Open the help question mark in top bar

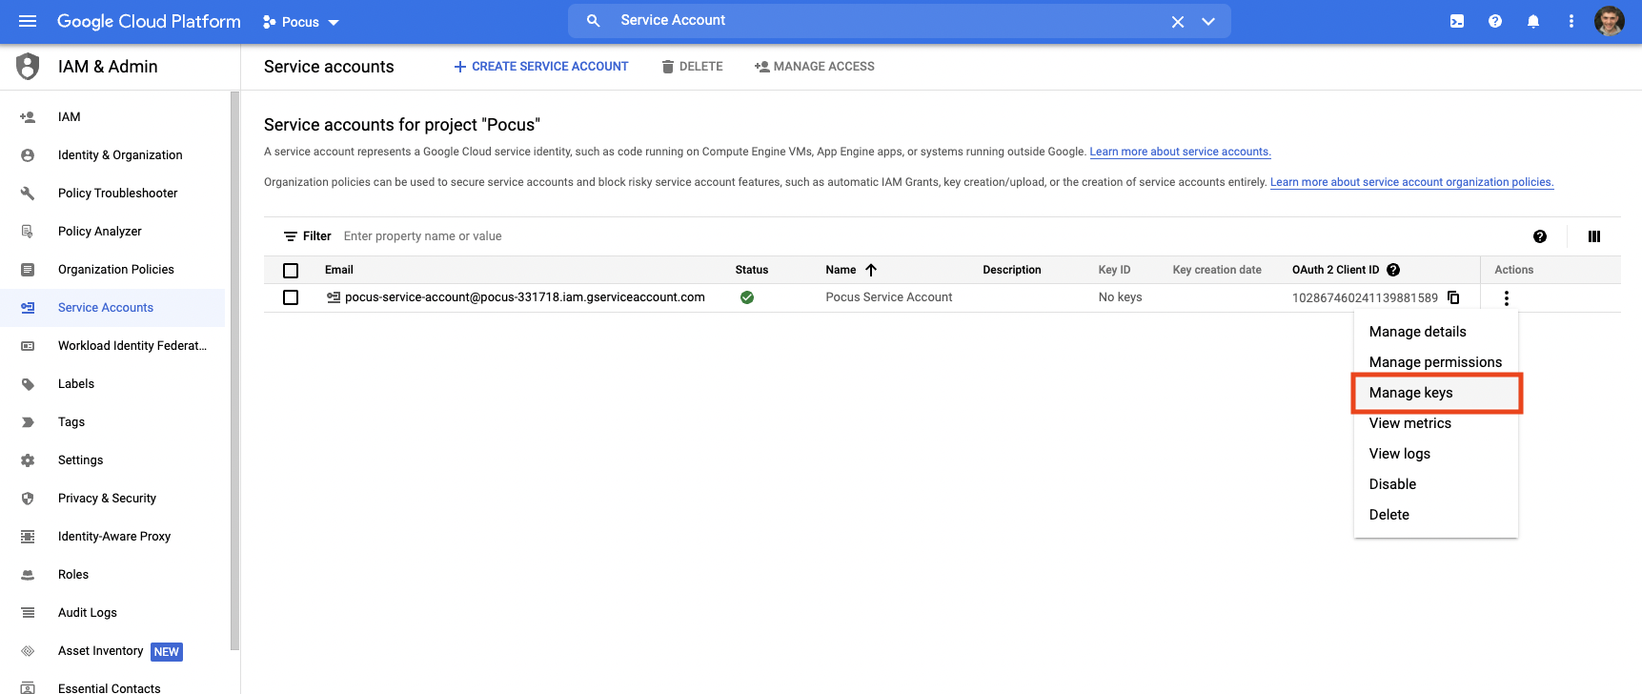click(1495, 21)
